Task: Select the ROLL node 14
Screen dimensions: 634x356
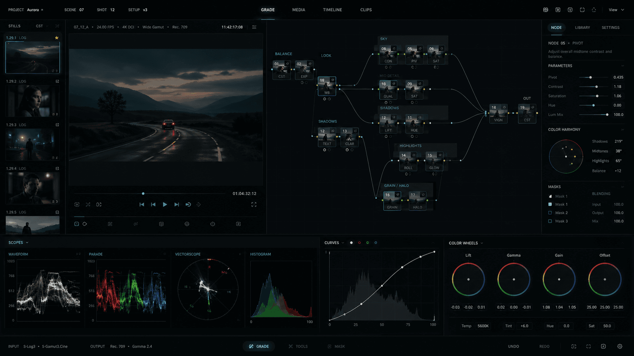Action: pyautogui.click(x=408, y=161)
